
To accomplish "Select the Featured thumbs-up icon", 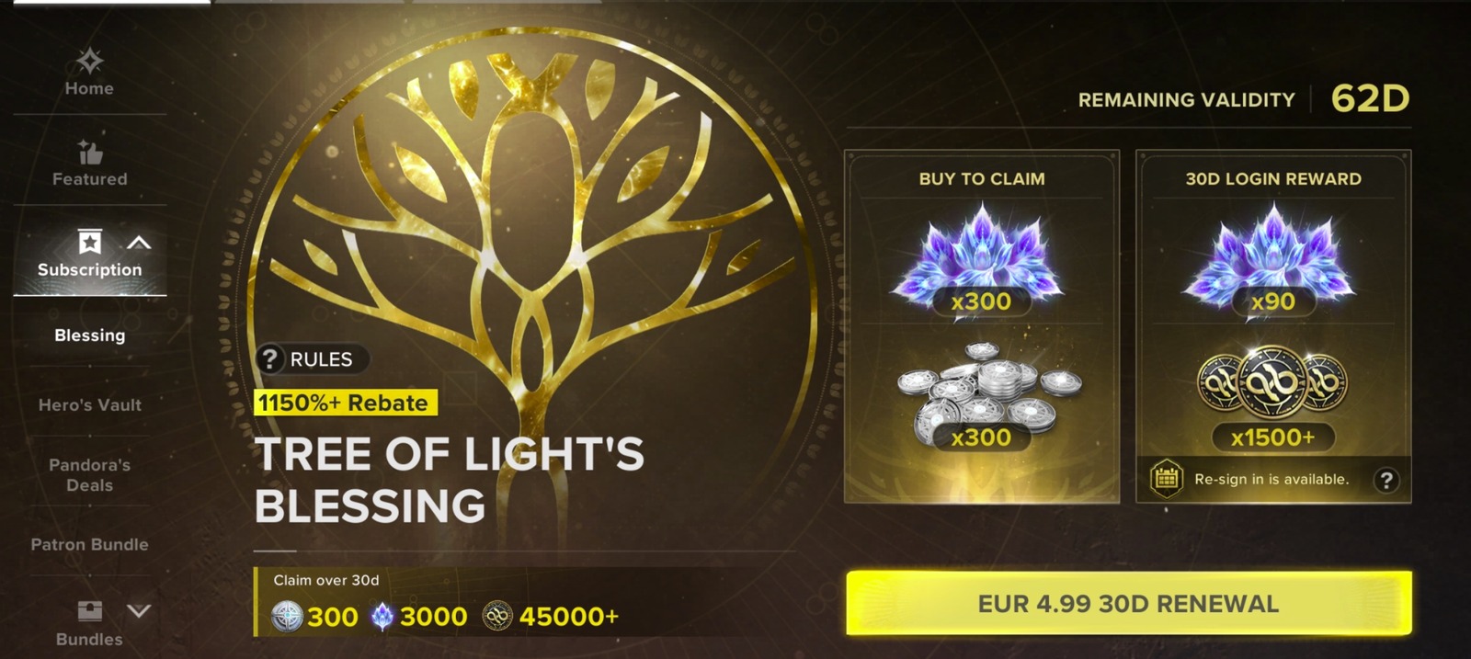I will pyautogui.click(x=90, y=152).
